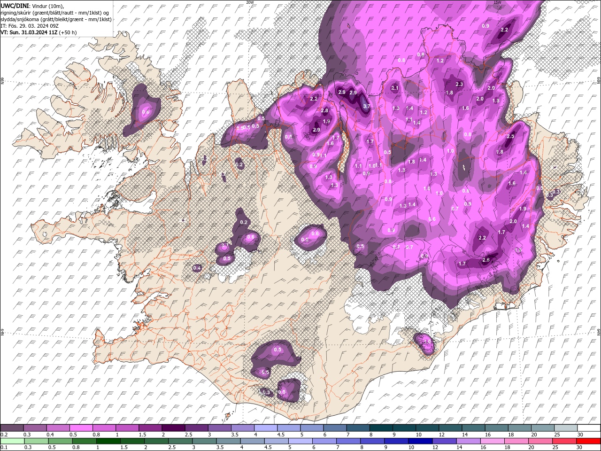Click the 2.3 snowfall value on the map

[x=460, y=85]
